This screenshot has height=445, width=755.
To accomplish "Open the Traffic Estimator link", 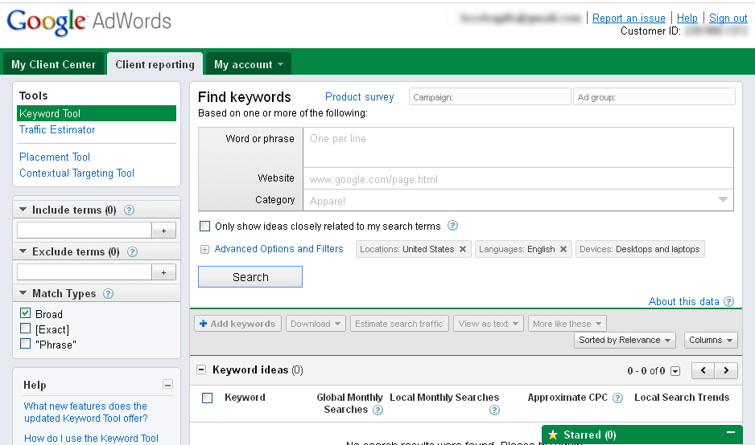I will tap(57, 129).
